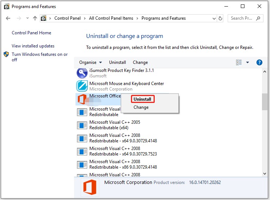This screenshot has width=270, height=200.
Task: Click Uninstall in the toolbar
Action: pos(117,62)
